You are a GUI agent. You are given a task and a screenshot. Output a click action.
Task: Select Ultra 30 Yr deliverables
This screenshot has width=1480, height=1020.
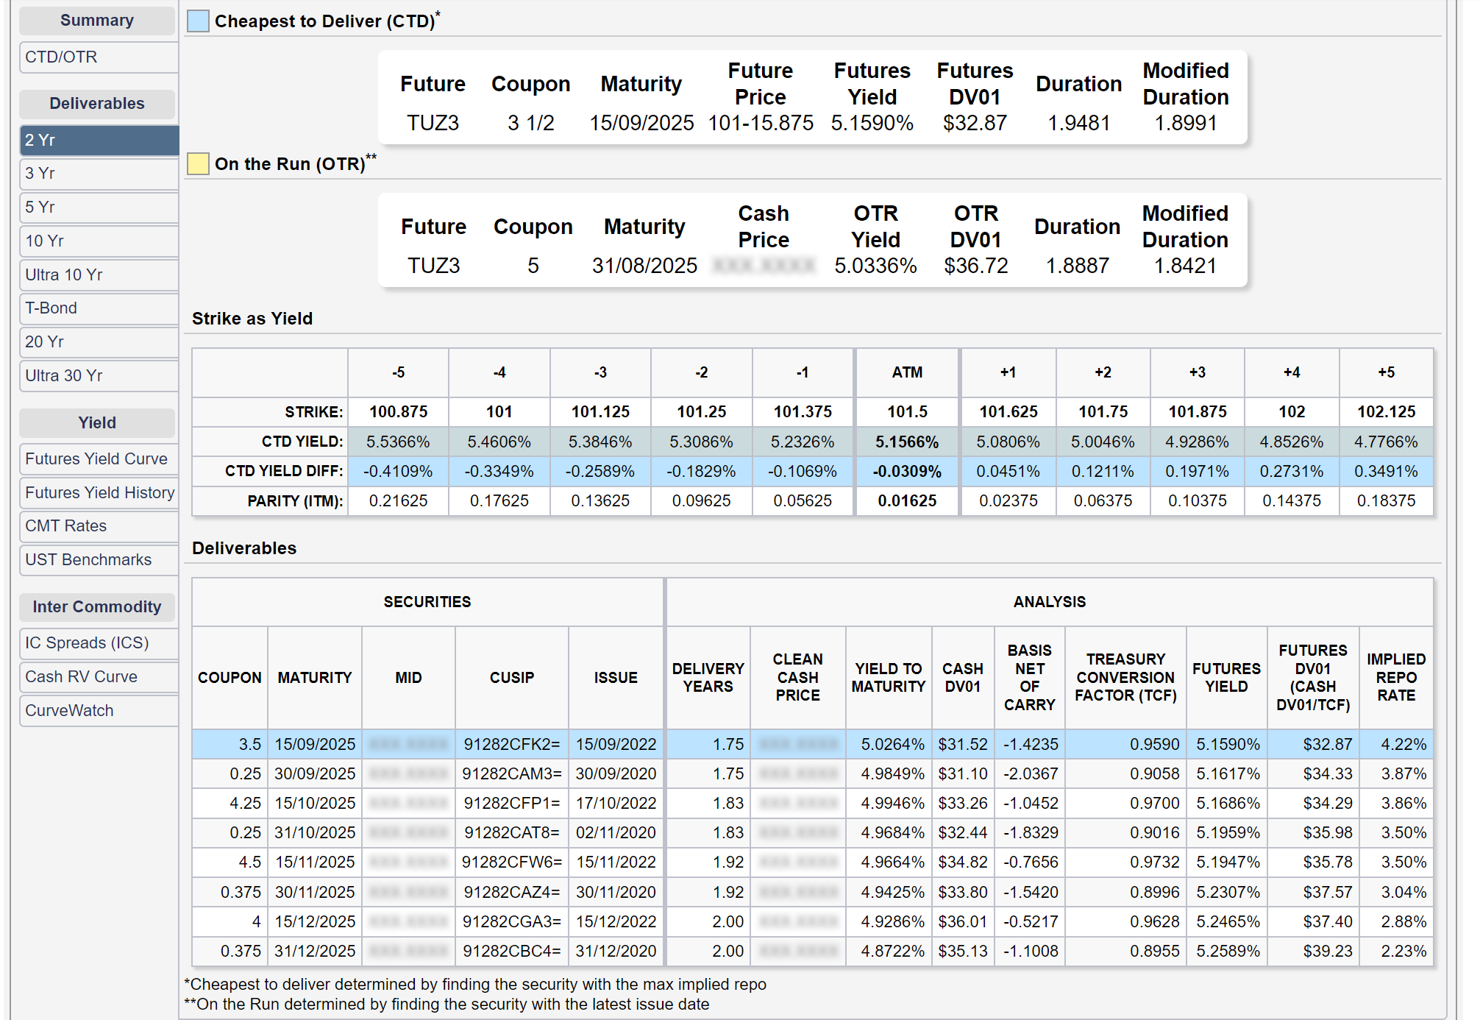point(99,375)
